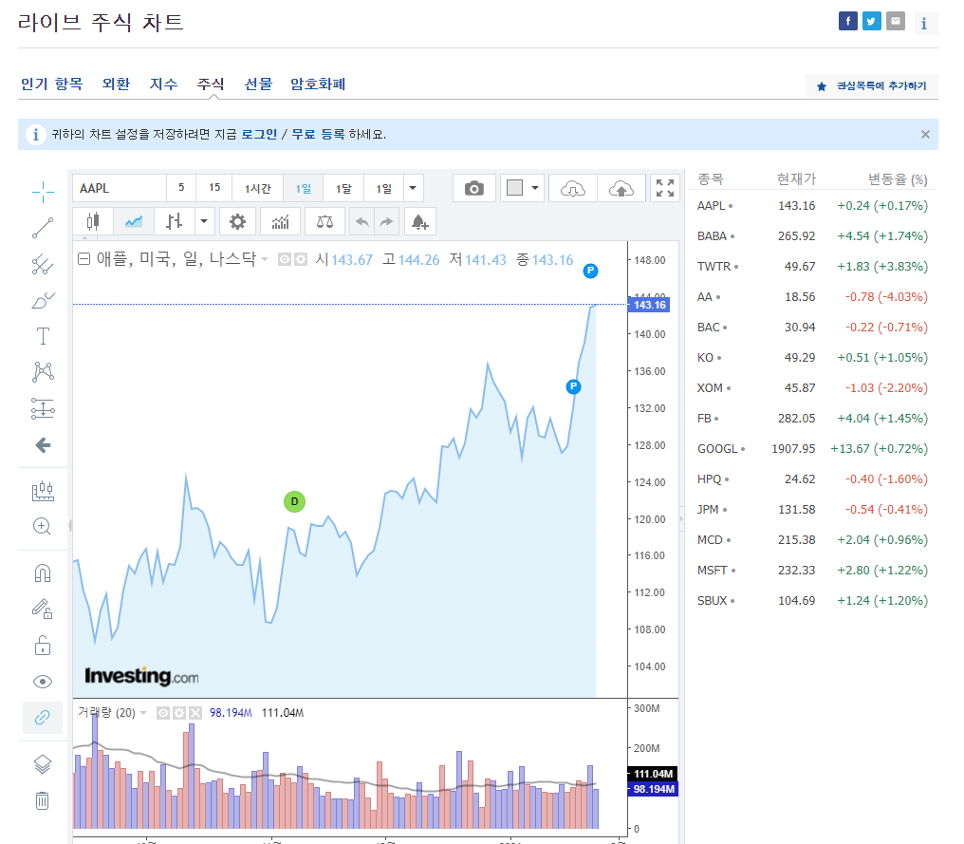Toggle stay in drawing mode pencil-lock
This screenshot has width=964, height=844.
[x=43, y=609]
